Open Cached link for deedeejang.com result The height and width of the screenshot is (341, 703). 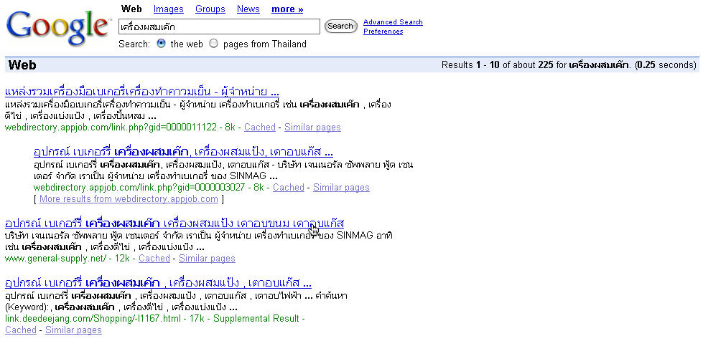coord(21,330)
